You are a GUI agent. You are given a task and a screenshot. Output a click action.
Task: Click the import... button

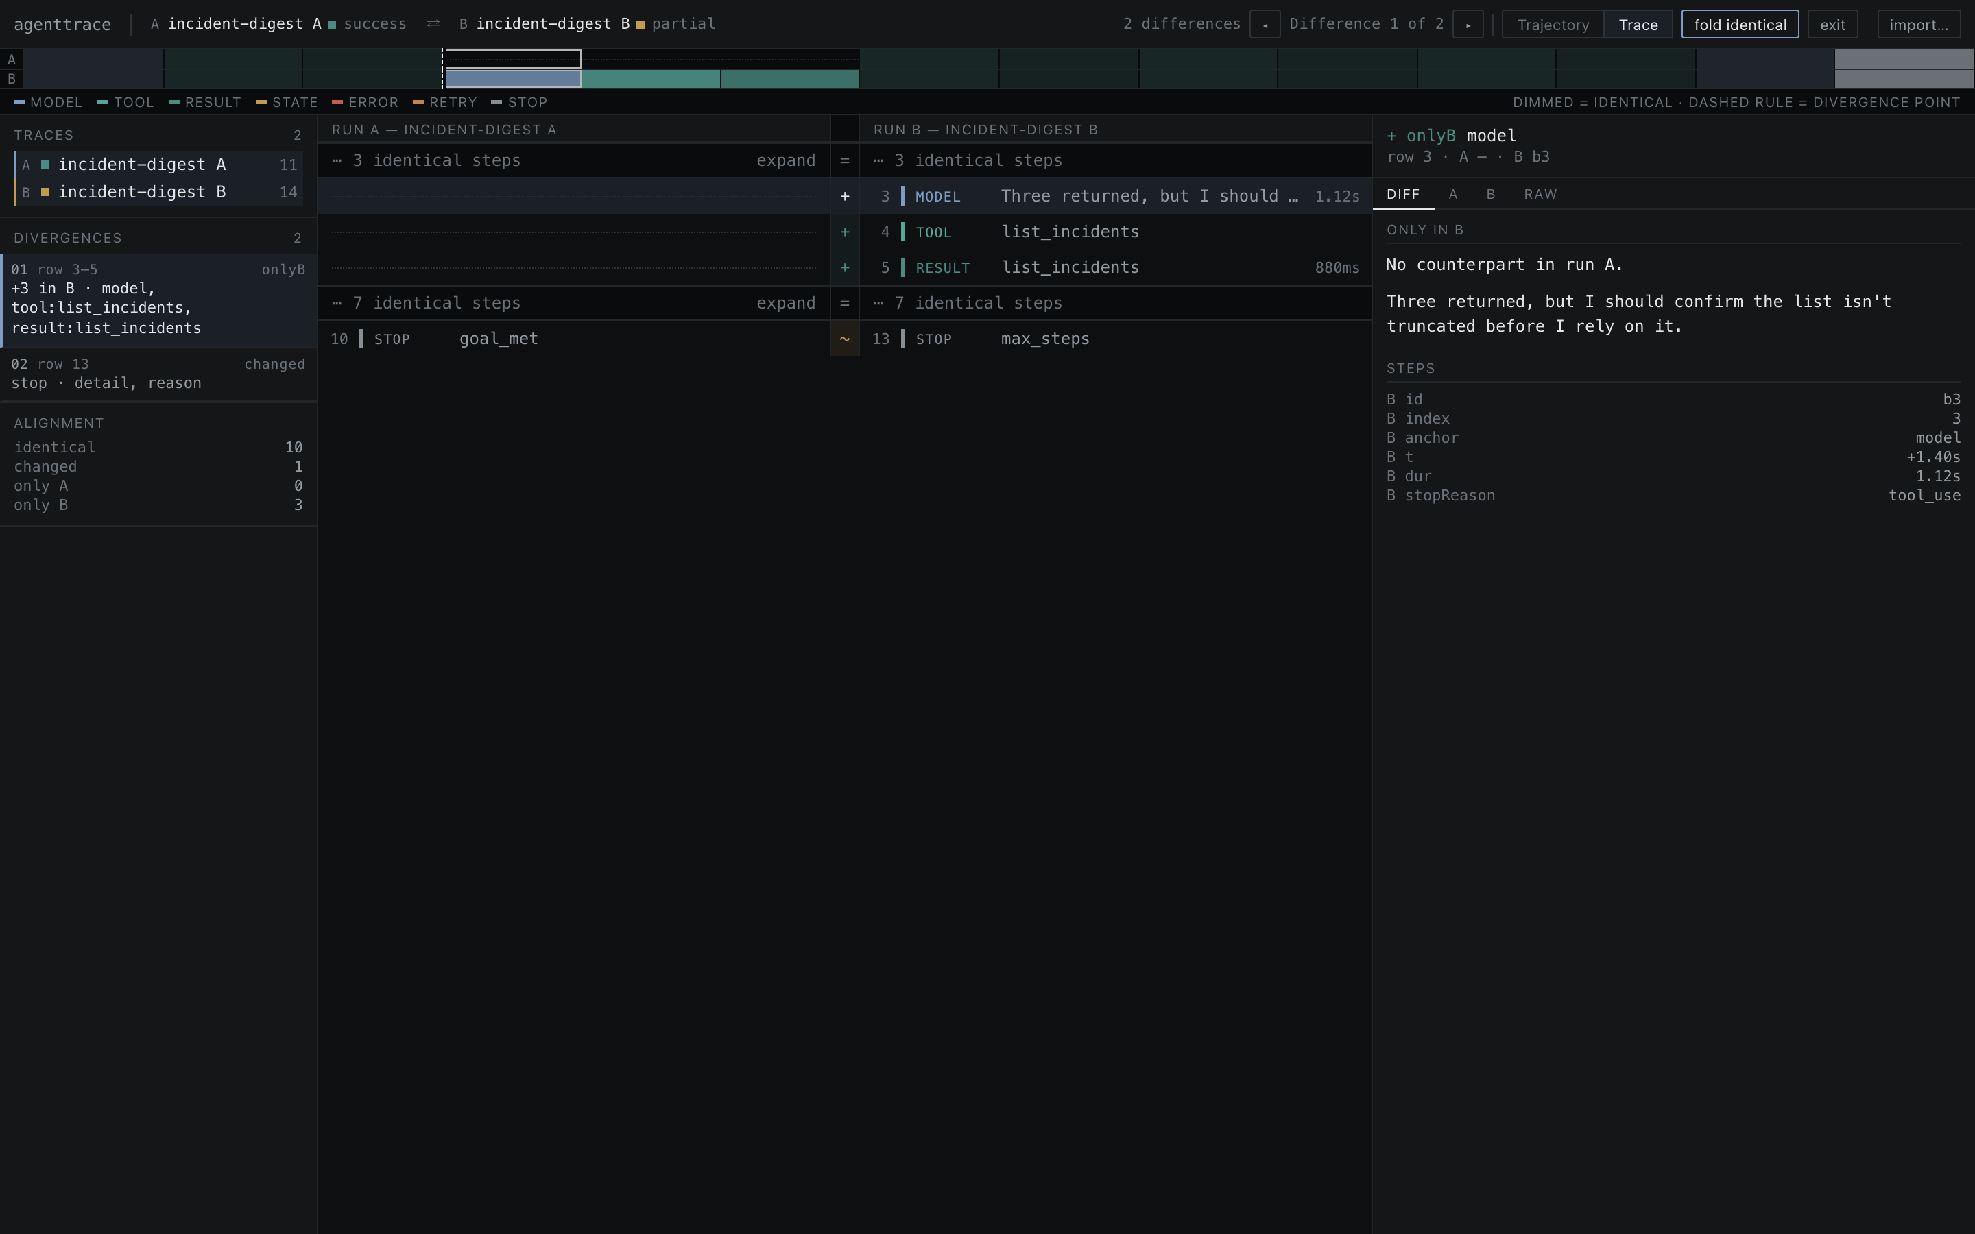coord(1919,25)
